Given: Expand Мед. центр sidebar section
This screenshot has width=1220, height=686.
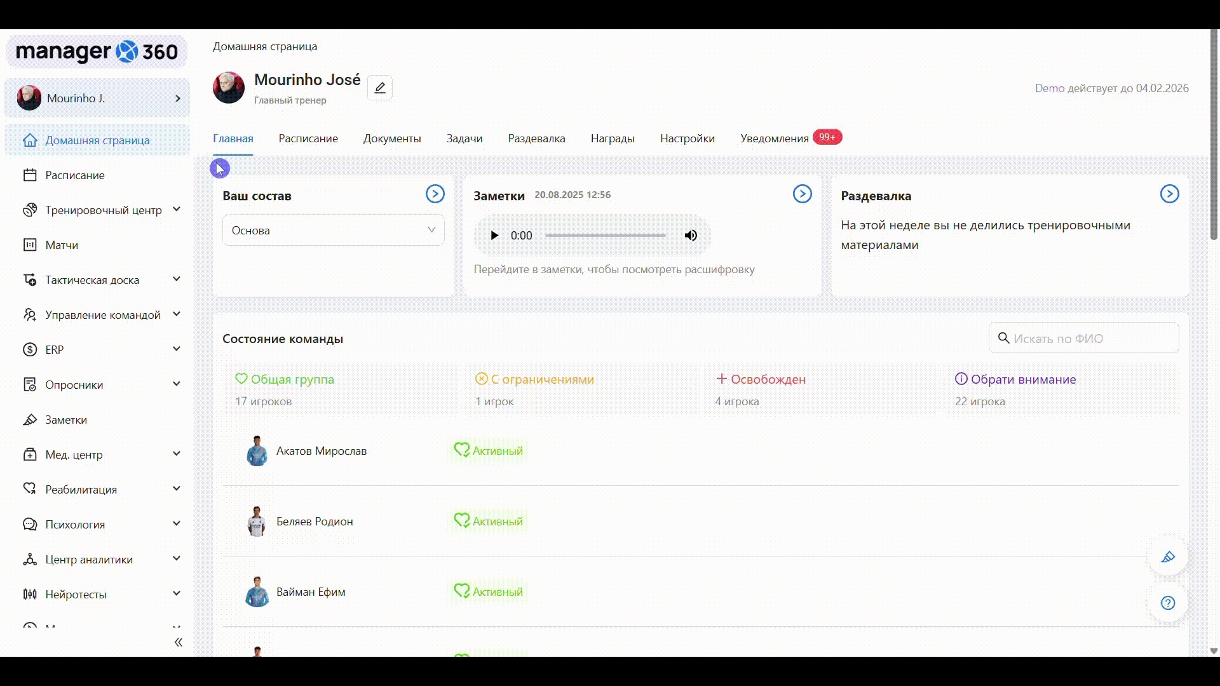Looking at the screenshot, I should pos(177,454).
